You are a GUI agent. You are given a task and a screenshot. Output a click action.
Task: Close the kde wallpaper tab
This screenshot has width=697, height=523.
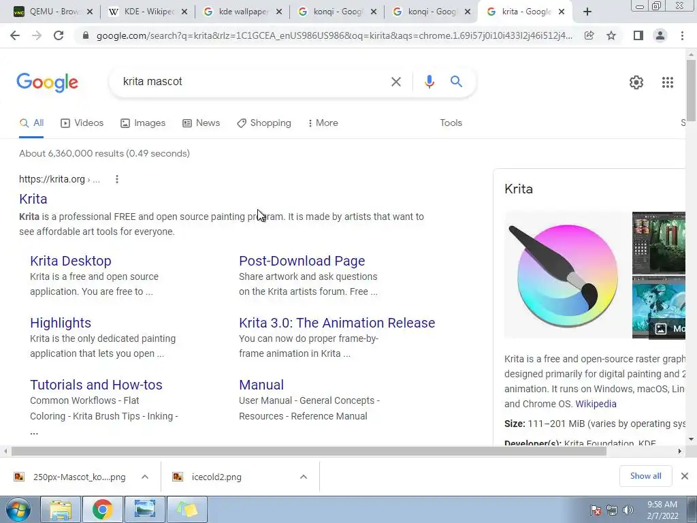(278, 12)
